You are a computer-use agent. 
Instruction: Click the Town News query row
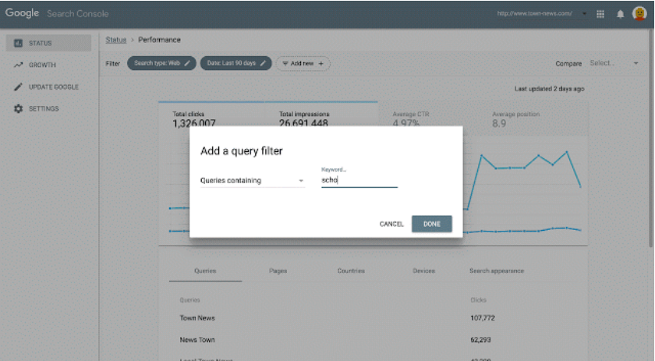pos(373,318)
